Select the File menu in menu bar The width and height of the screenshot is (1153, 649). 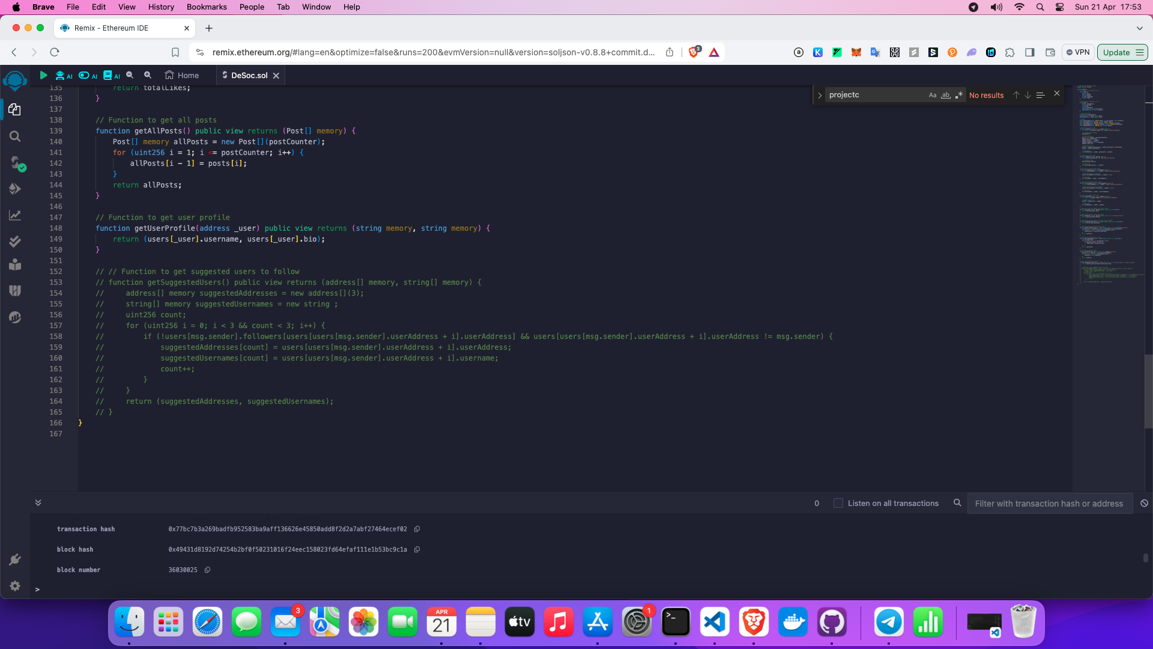click(x=73, y=7)
